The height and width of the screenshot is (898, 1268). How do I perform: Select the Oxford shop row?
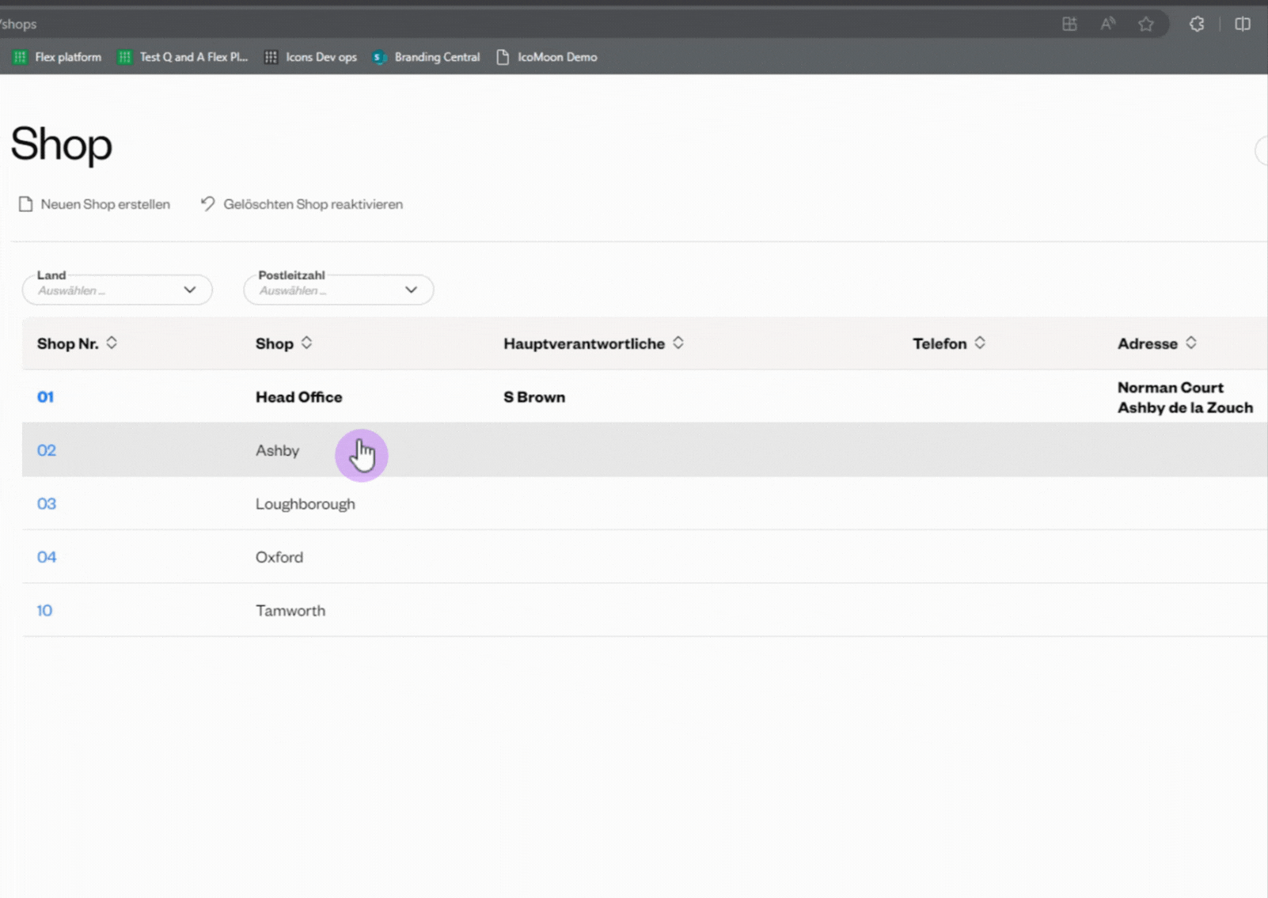279,557
